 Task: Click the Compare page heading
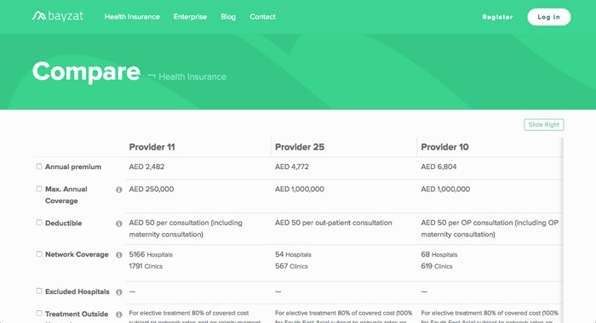[x=86, y=71]
